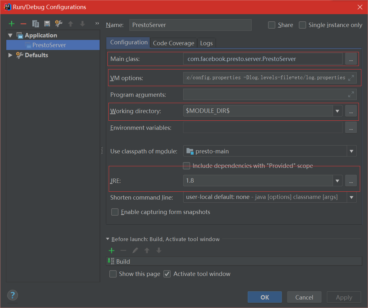Open the Working directory dropdown arrow
Viewport: 368px width, 308px height.
click(337, 111)
